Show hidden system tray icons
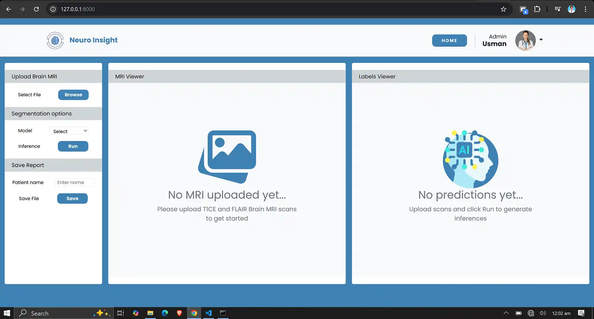Image resolution: width=594 pixels, height=319 pixels. click(x=506, y=313)
